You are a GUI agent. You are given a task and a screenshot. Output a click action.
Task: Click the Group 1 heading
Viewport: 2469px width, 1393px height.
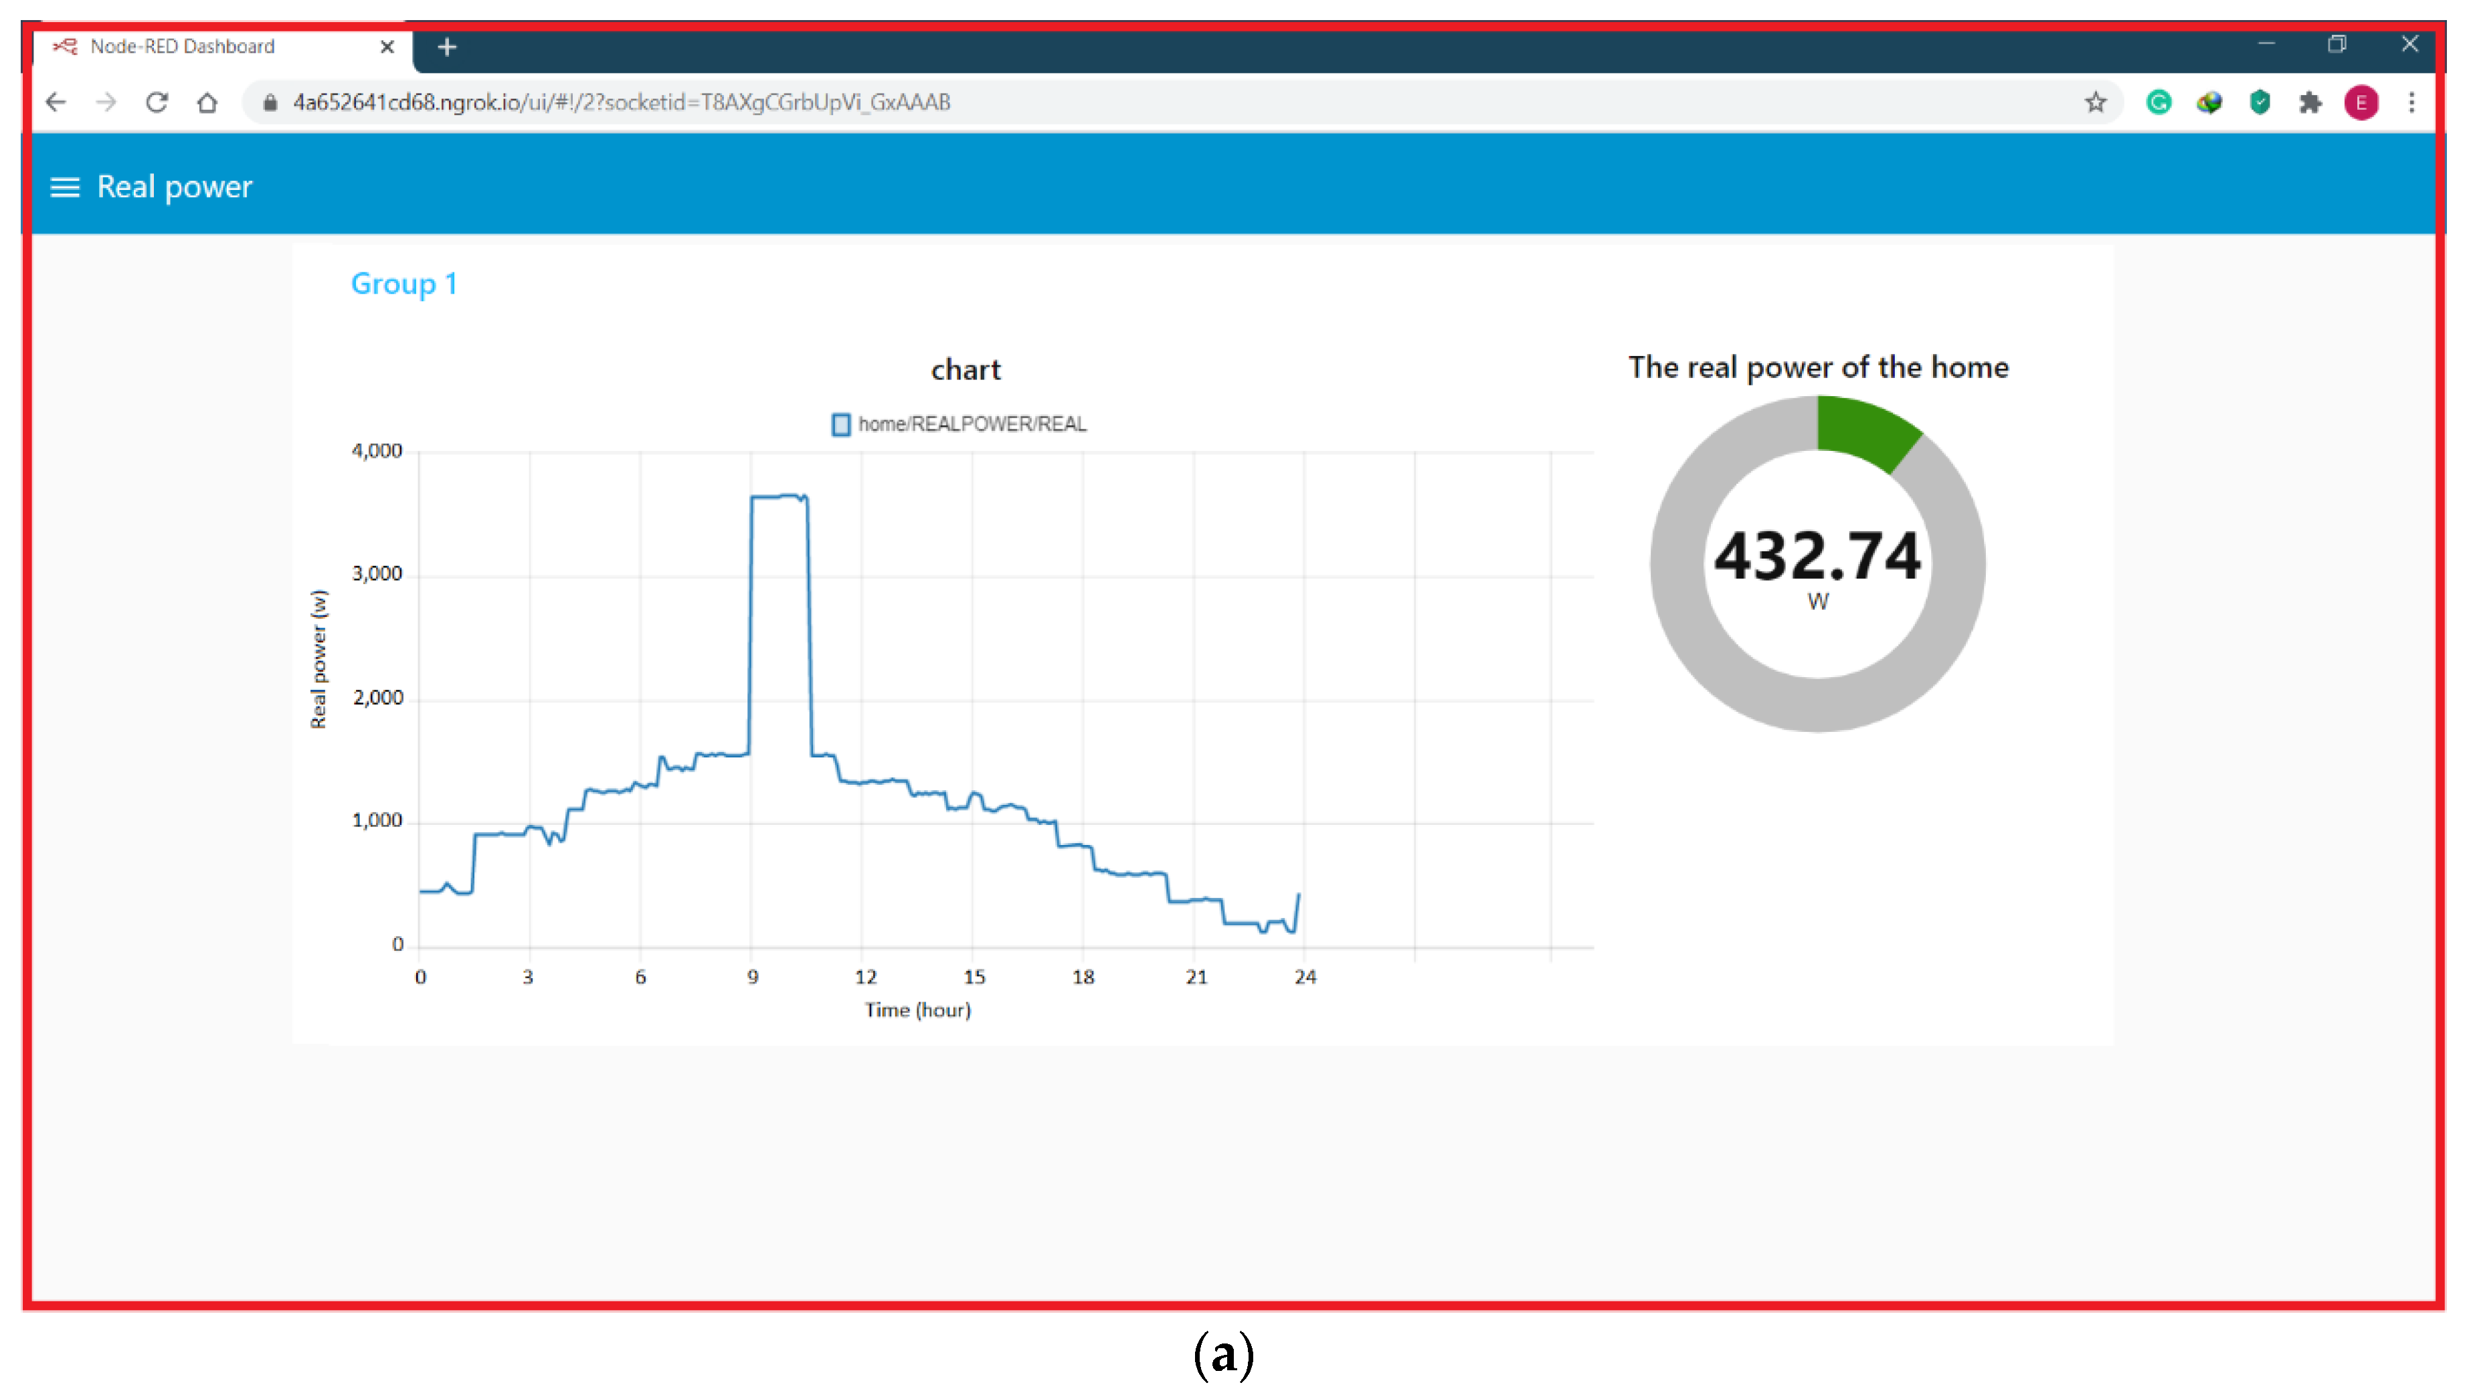[403, 284]
